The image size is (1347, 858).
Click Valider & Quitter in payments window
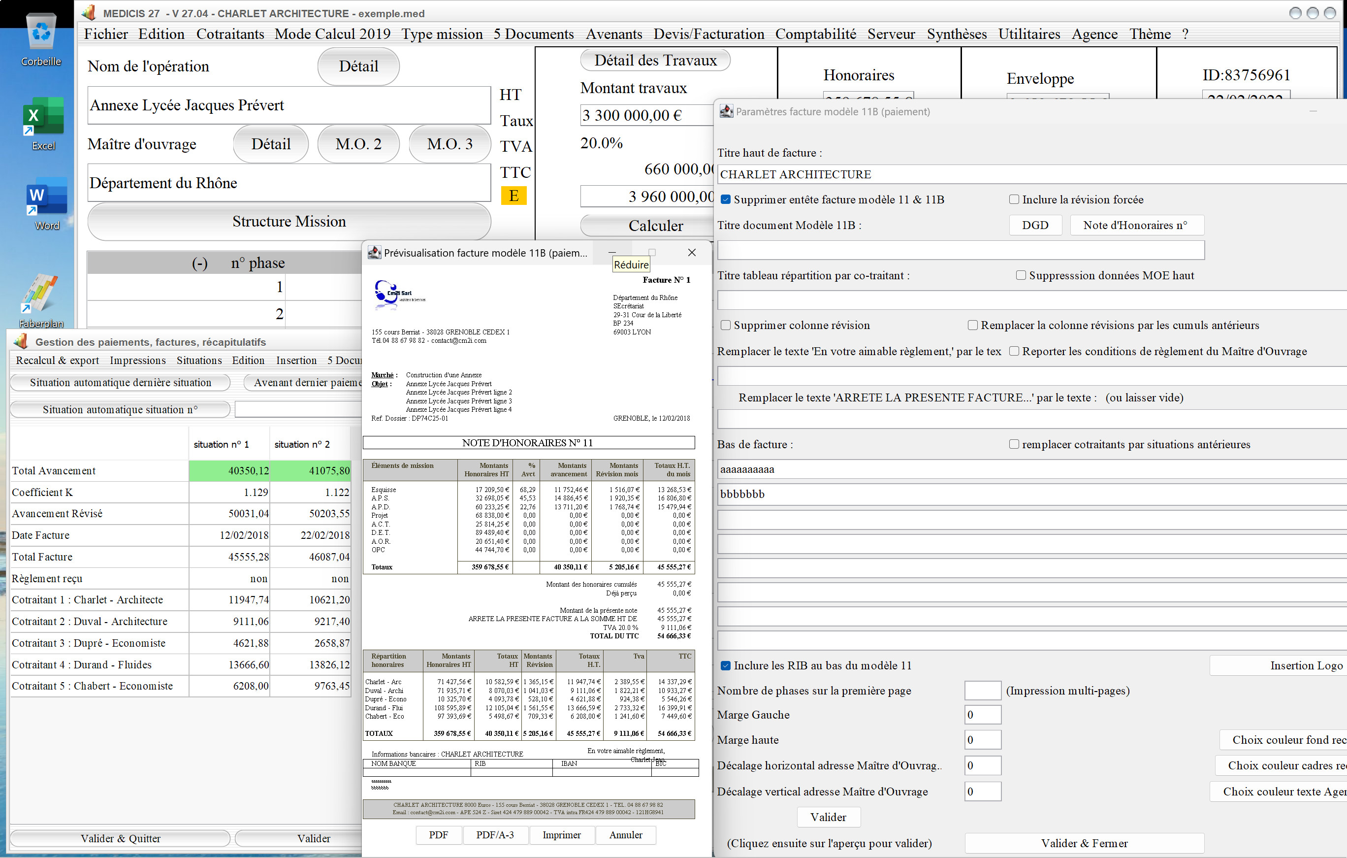coord(120,838)
